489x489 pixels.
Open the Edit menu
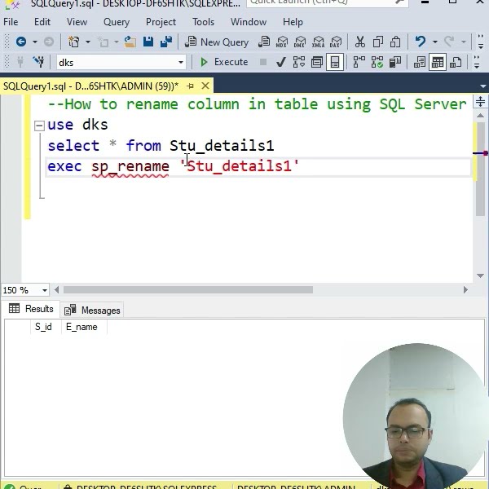42,22
